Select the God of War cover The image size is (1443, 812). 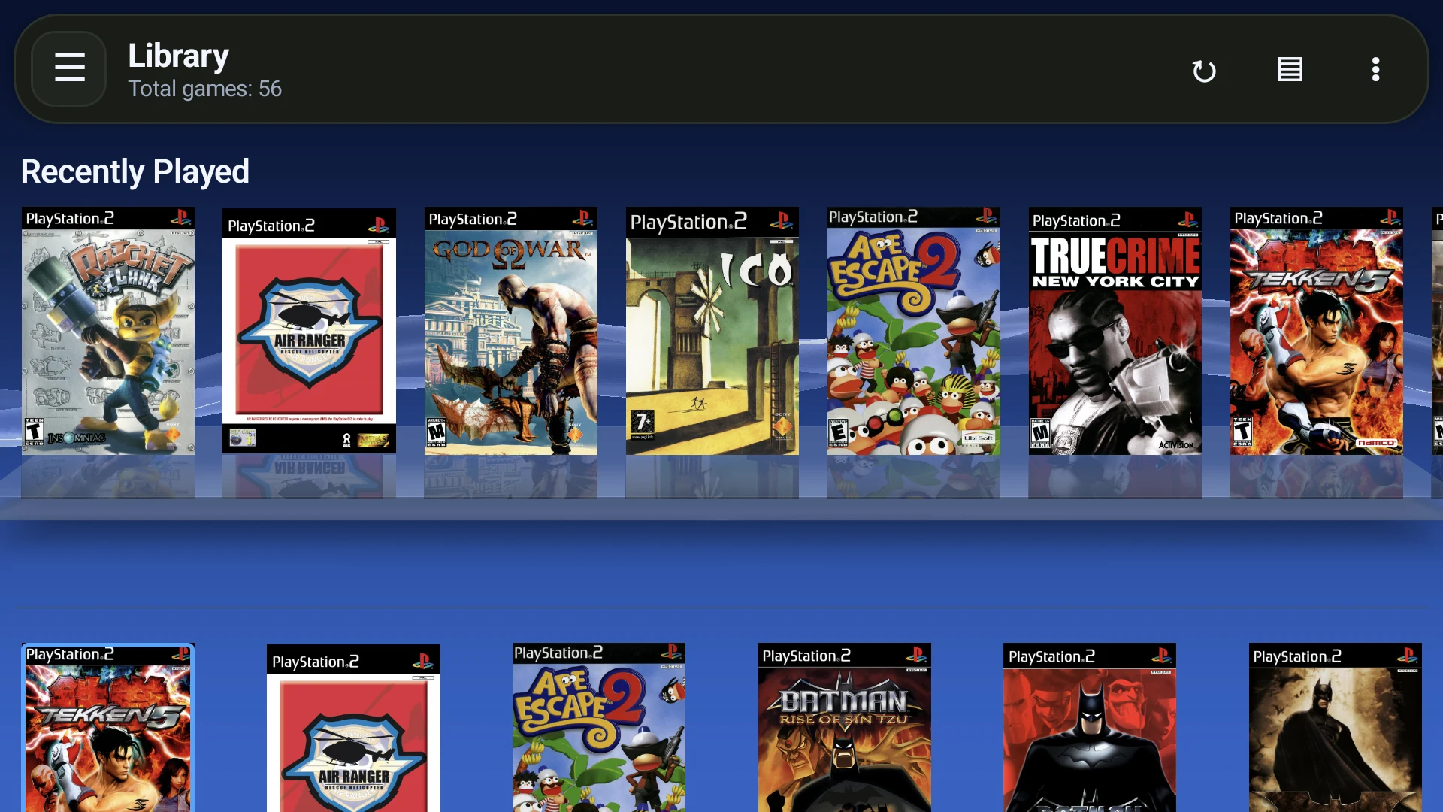point(511,331)
